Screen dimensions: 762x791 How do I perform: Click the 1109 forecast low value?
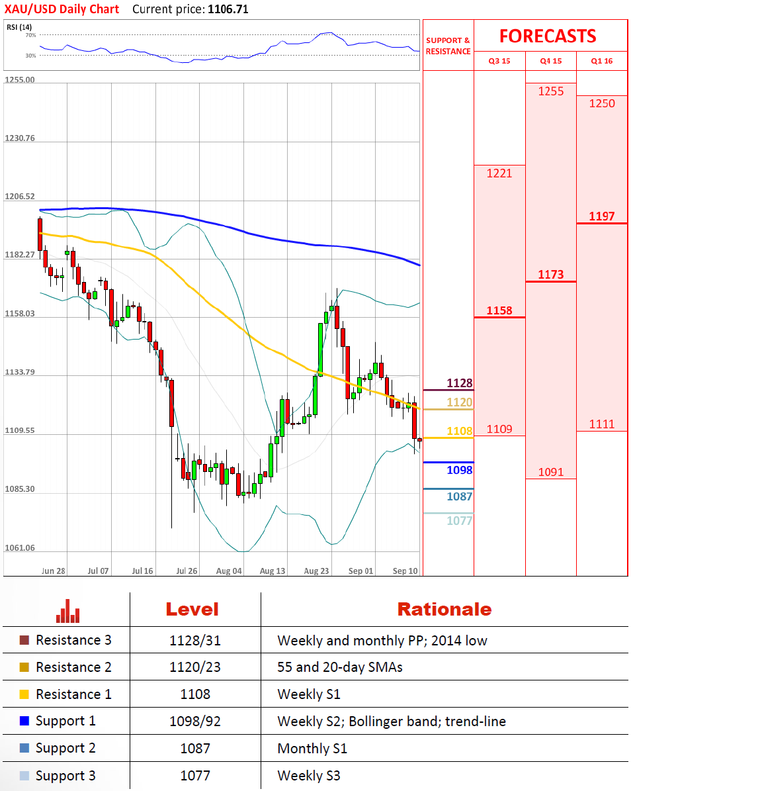click(x=499, y=430)
